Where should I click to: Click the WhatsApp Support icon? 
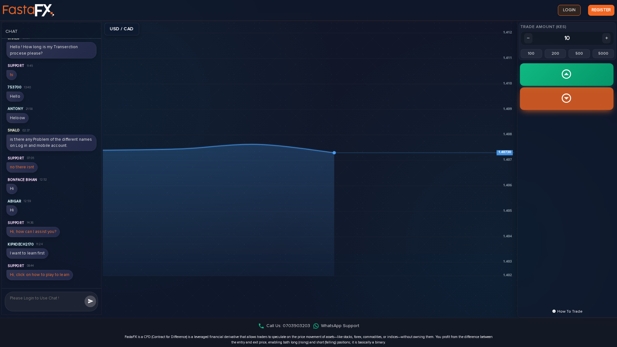(316, 326)
